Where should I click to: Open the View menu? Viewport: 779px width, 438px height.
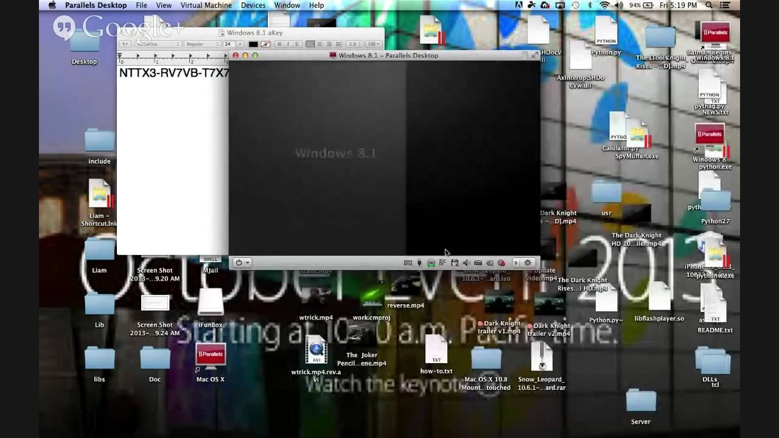[x=164, y=5]
